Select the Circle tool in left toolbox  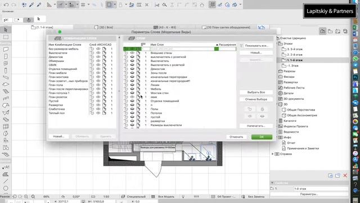(6, 188)
